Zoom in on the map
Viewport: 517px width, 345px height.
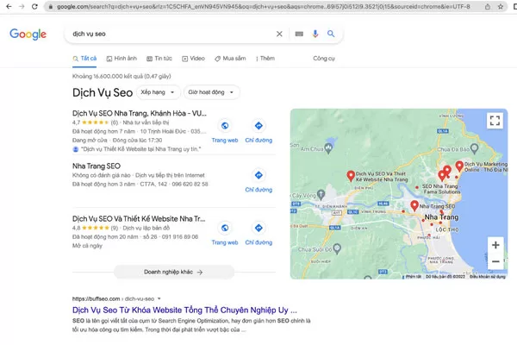coord(495,245)
